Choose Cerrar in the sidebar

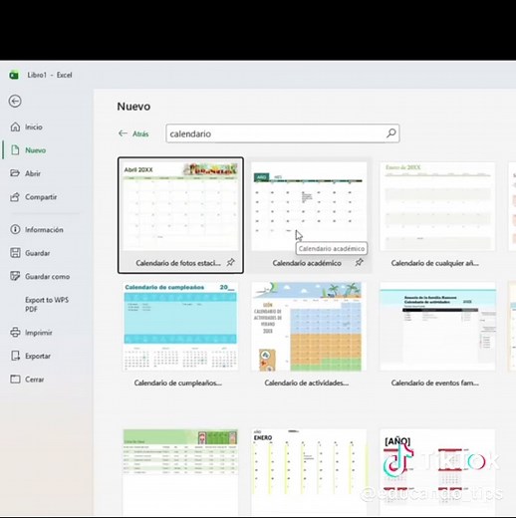(35, 380)
